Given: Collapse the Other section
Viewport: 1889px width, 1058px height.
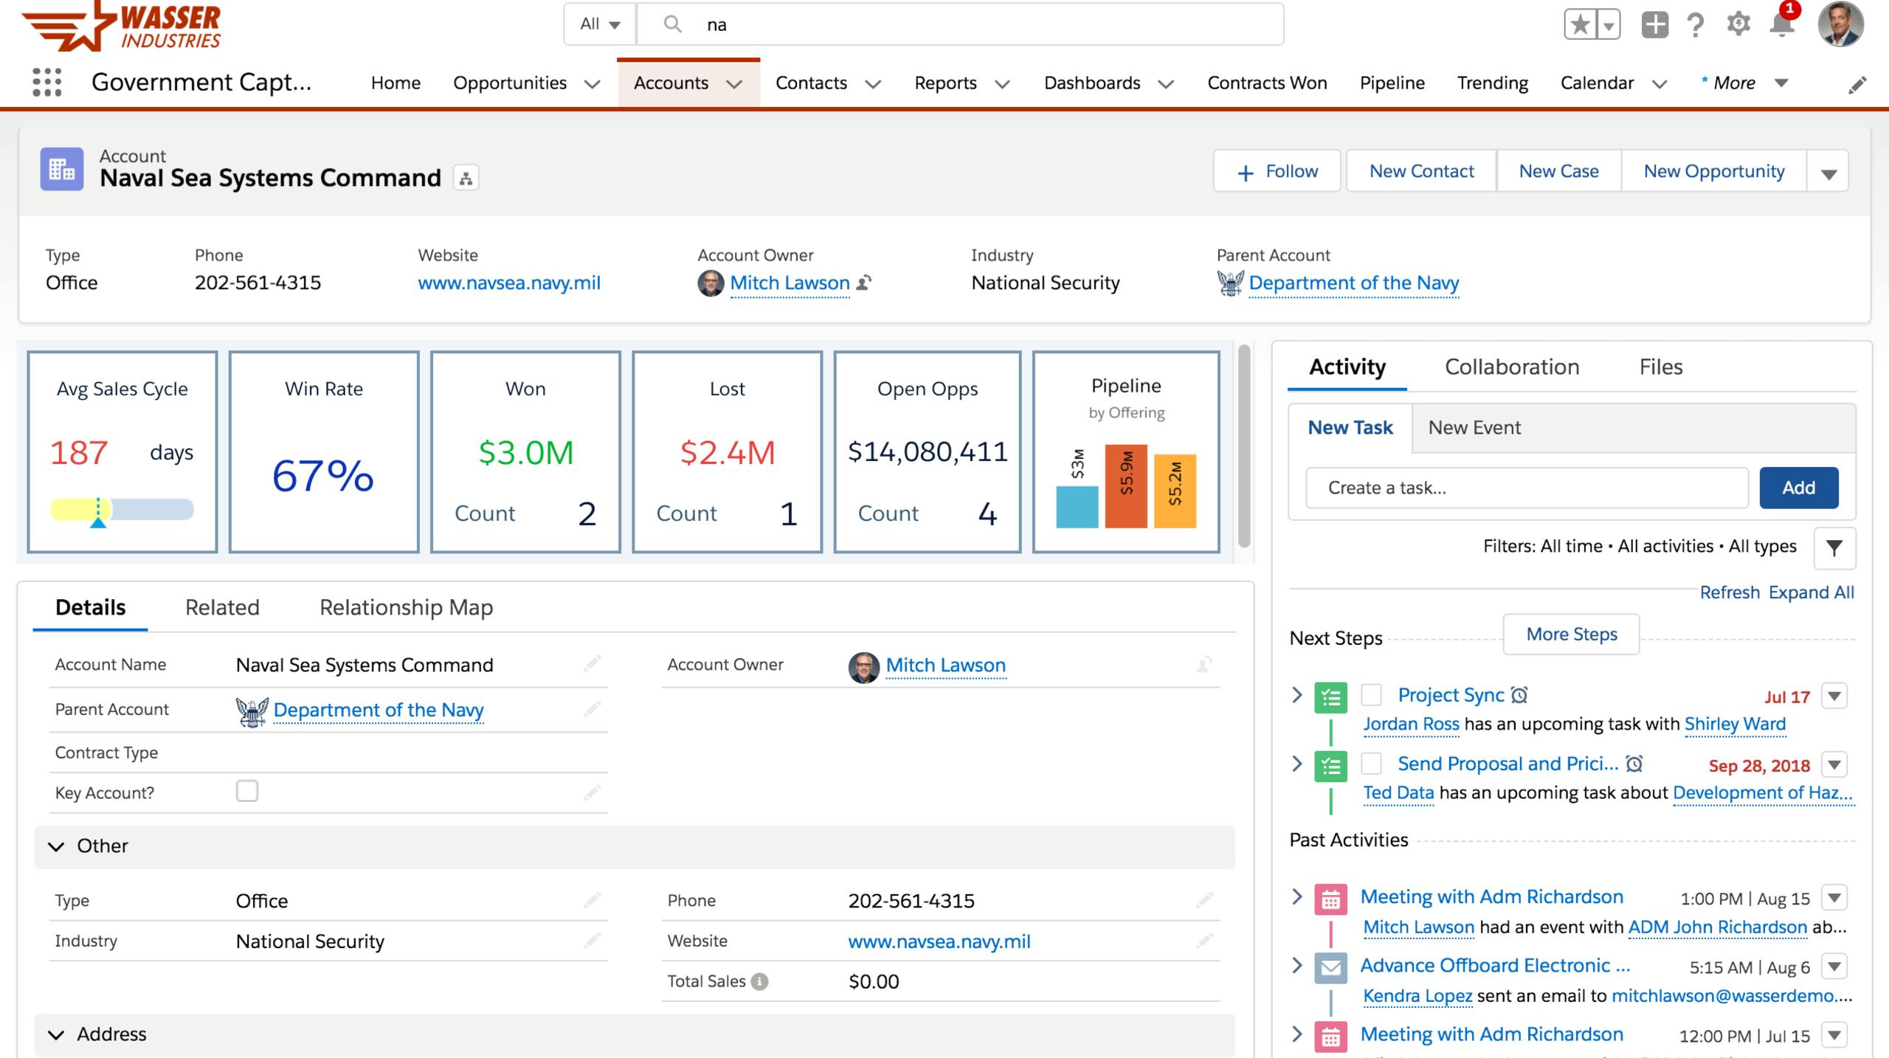Looking at the screenshot, I should point(57,846).
